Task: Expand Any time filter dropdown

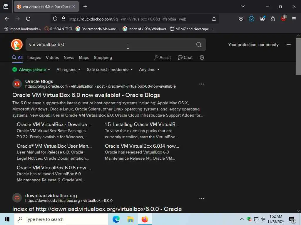Action: click(x=149, y=70)
